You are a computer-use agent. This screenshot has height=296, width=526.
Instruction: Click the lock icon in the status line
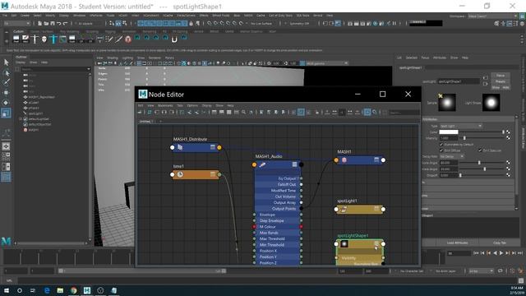191,24
